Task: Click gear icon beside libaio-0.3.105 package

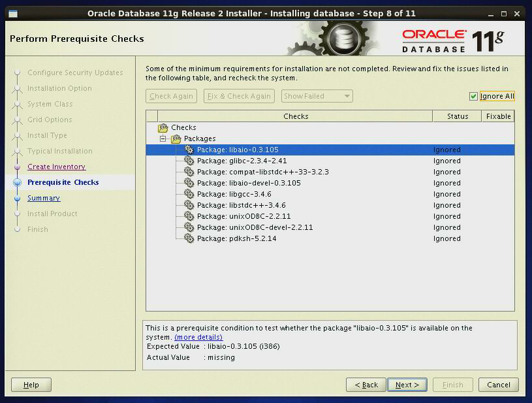Action: point(189,150)
